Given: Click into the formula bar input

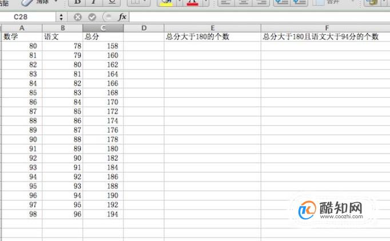Looking at the screenshot, I should point(260,17).
